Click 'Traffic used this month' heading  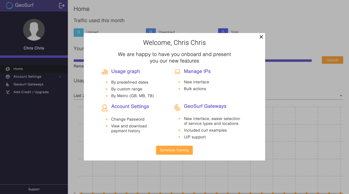99,20
